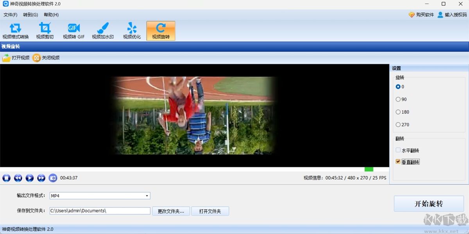The width and height of the screenshot is (469, 234).
Task: Select the 视频旋转 tool
Action: [x=161, y=31]
